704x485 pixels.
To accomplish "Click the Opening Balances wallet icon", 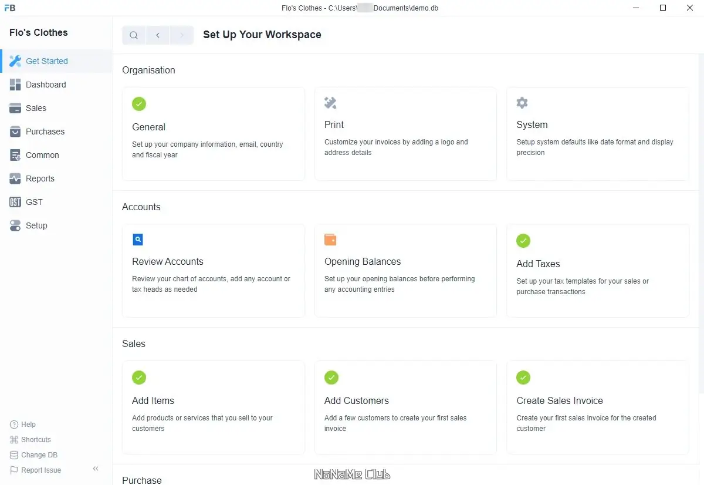I will 330,240.
